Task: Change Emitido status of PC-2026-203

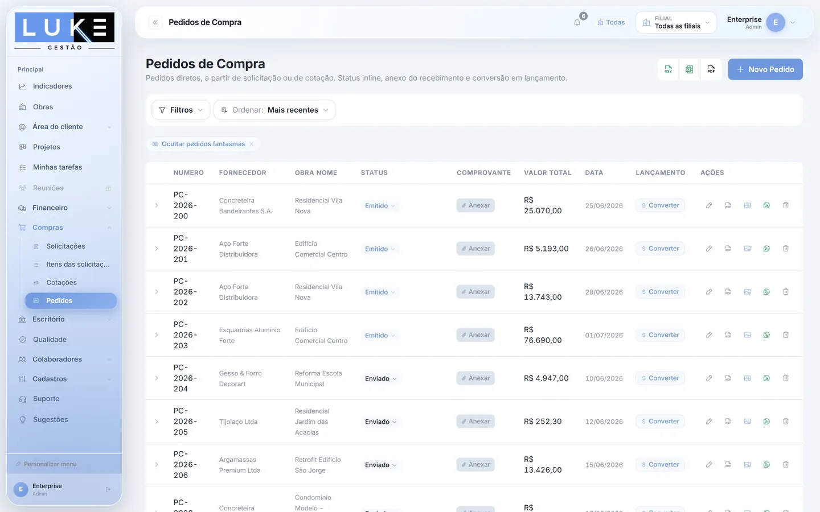Action: tap(380, 335)
